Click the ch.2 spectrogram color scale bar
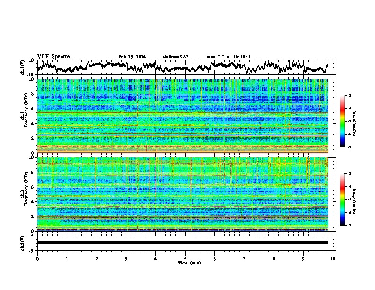375x290 pixels. coord(342,199)
